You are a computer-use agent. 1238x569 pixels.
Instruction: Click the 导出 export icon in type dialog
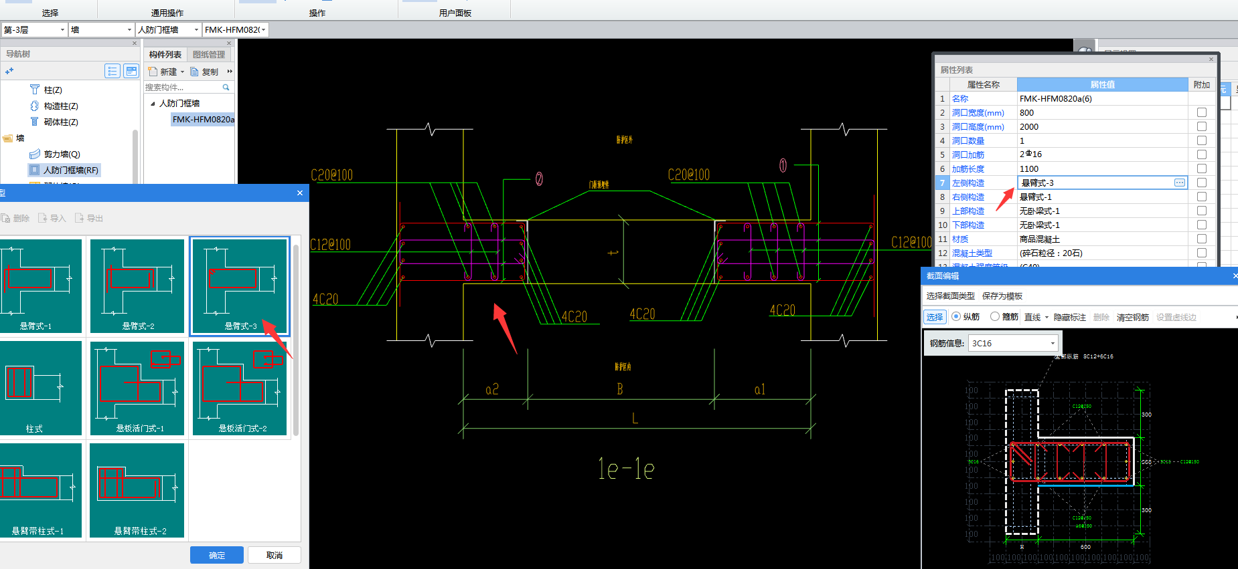coord(80,218)
